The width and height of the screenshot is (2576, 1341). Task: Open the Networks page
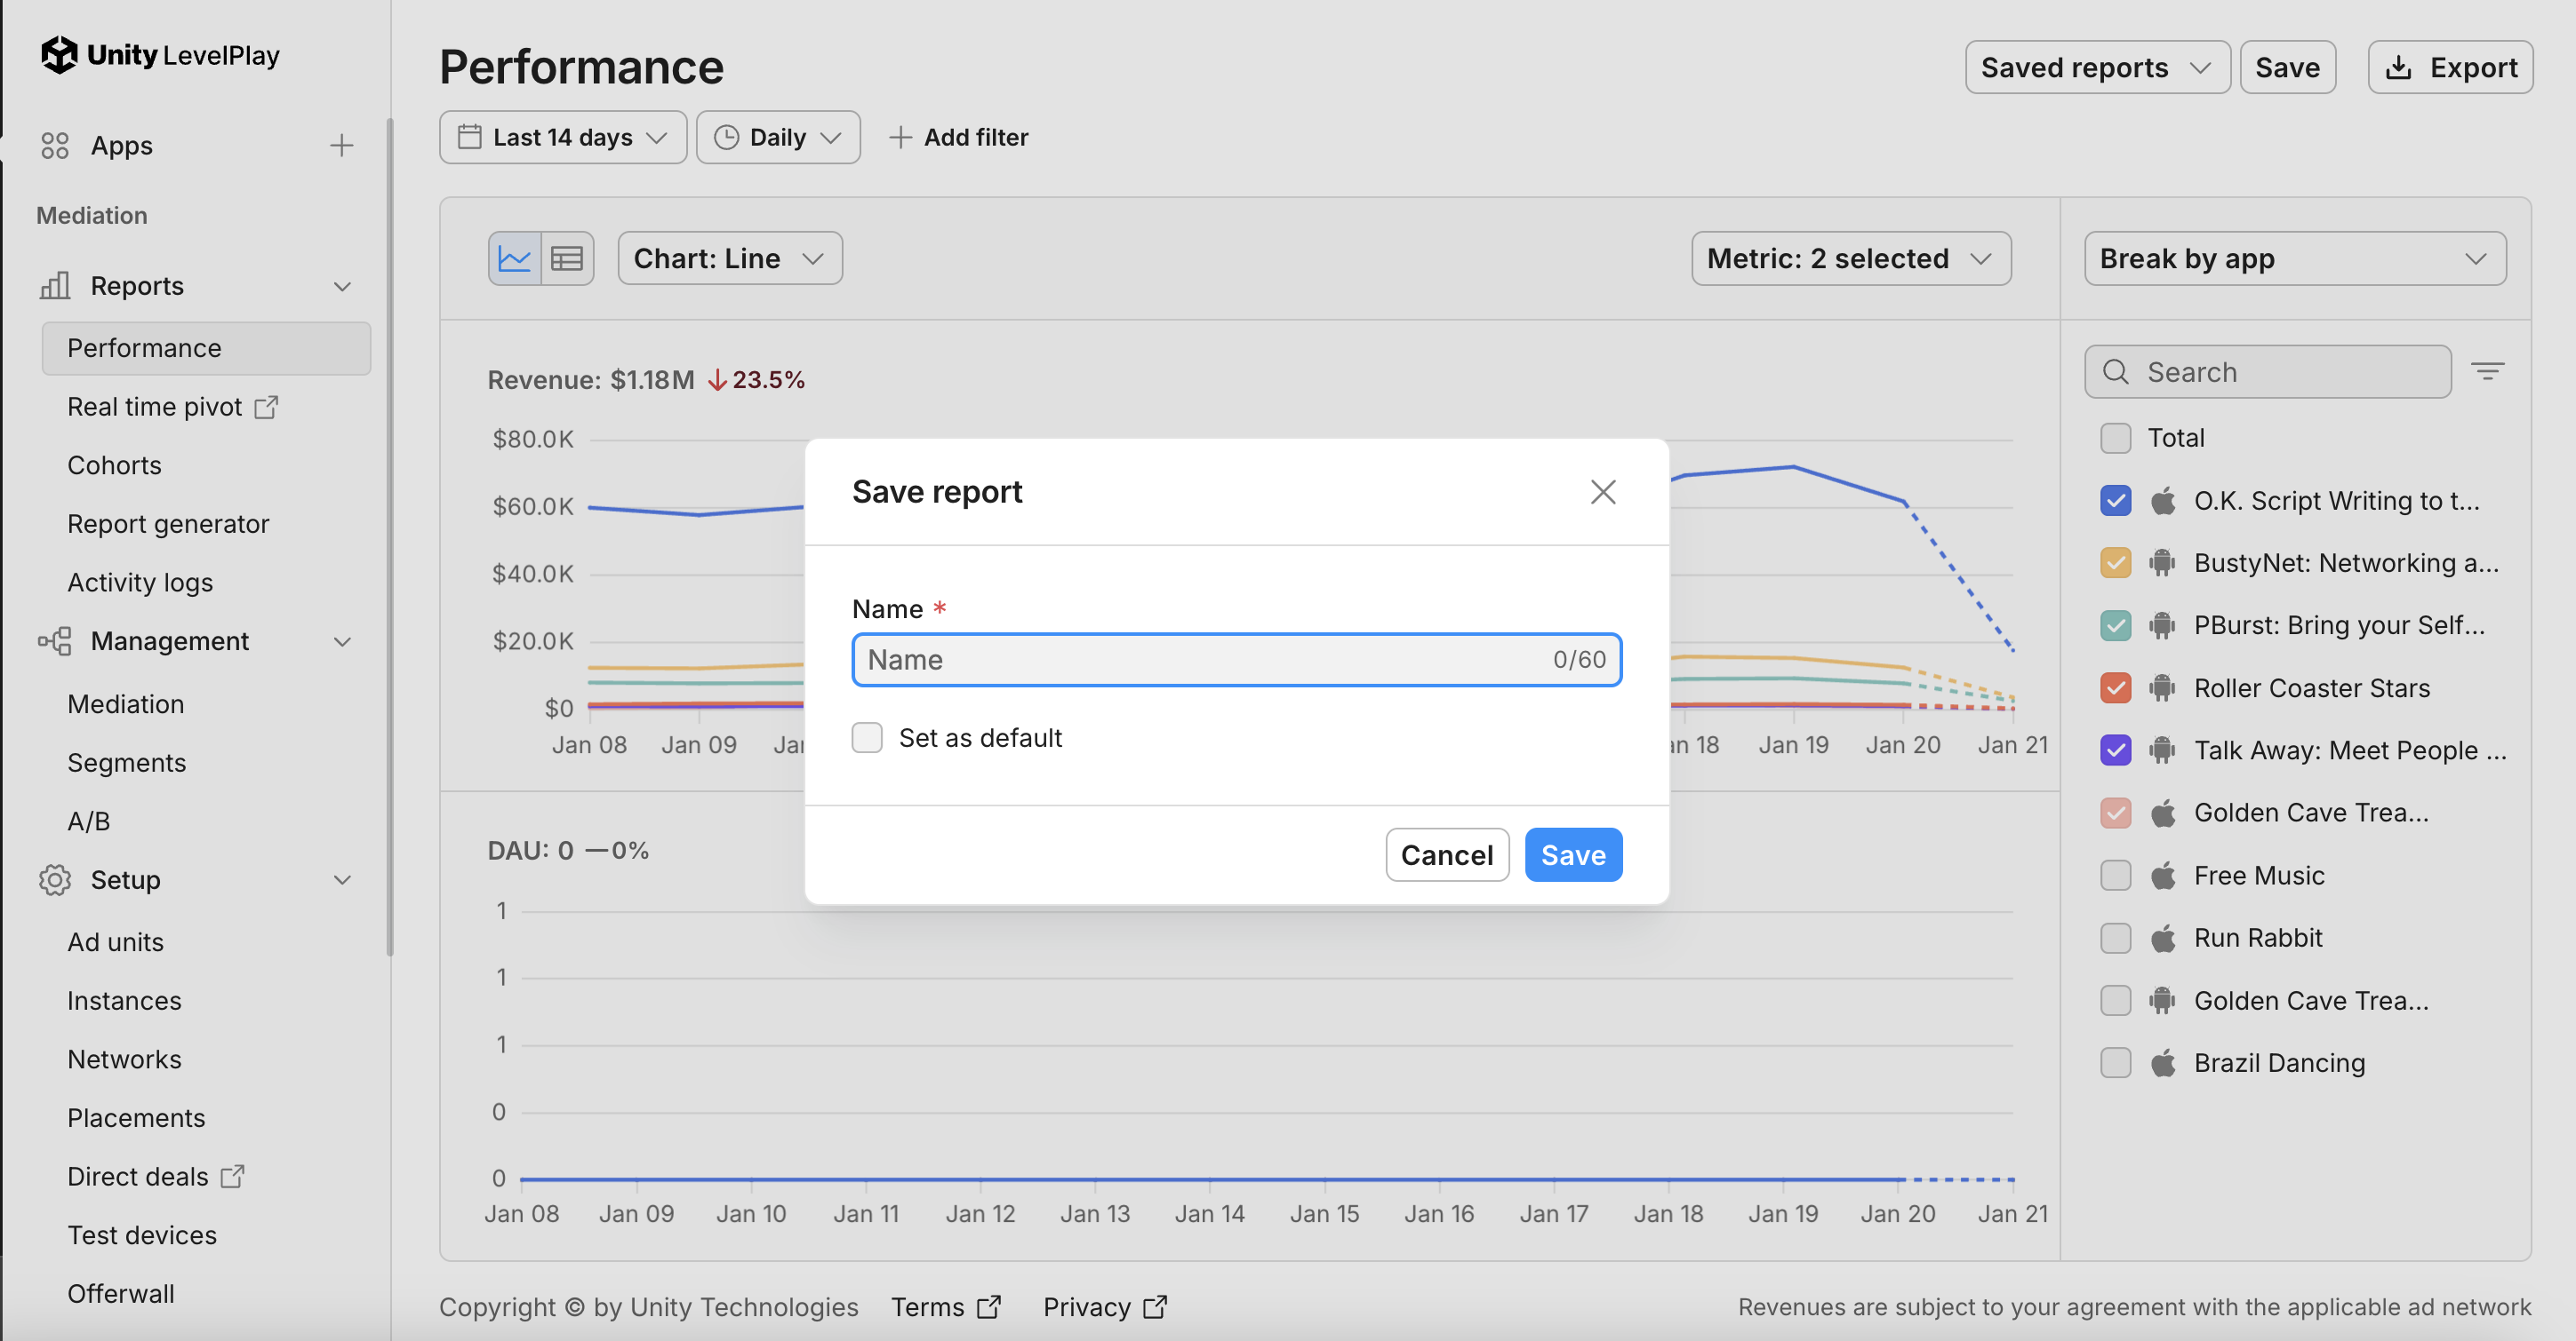click(124, 1059)
